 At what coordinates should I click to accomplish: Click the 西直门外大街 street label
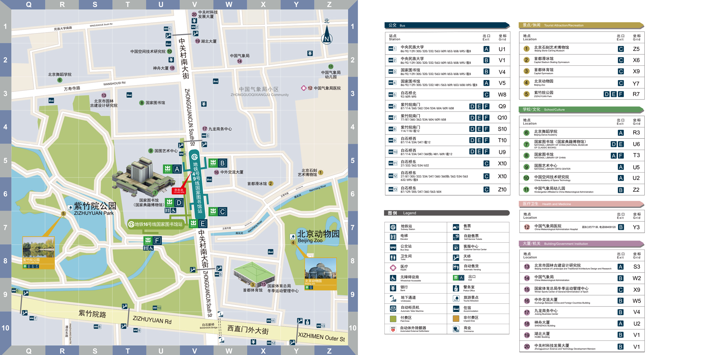(248, 330)
